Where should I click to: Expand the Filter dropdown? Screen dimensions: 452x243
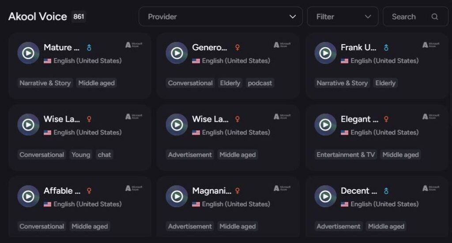[x=343, y=17]
